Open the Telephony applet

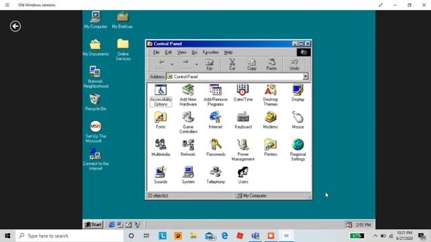tap(215, 175)
